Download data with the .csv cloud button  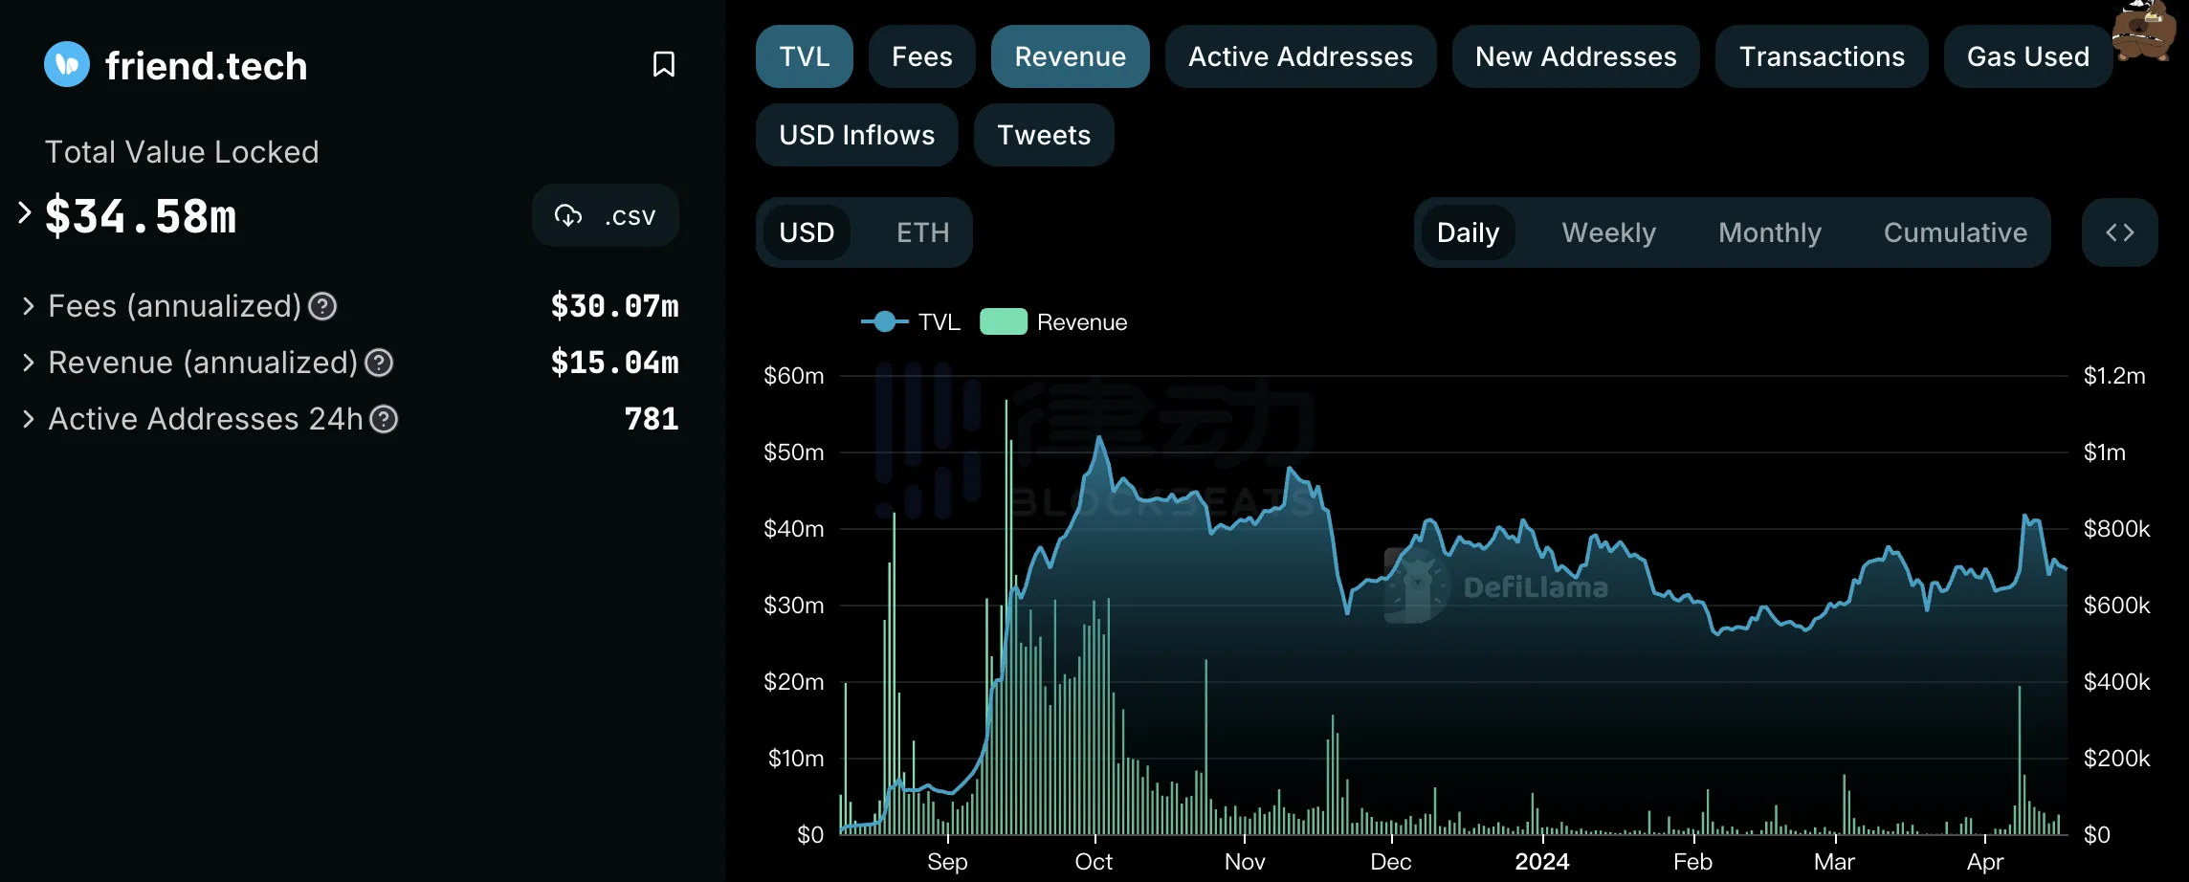pyautogui.click(x=606, y=216)
